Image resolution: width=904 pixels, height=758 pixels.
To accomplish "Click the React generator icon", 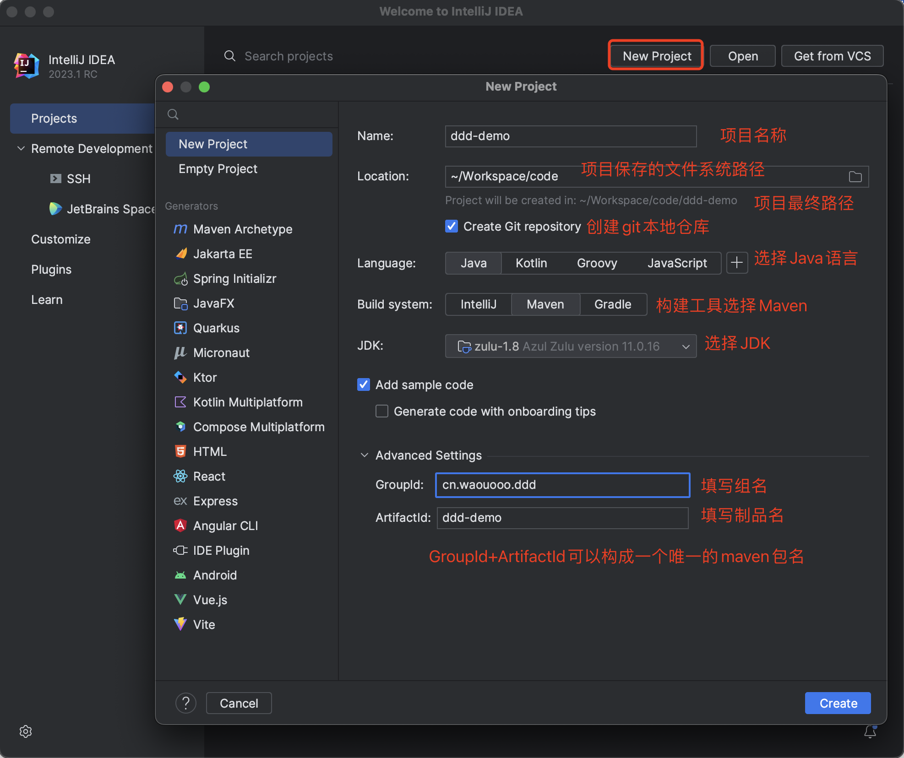I will tap(180, 476).
